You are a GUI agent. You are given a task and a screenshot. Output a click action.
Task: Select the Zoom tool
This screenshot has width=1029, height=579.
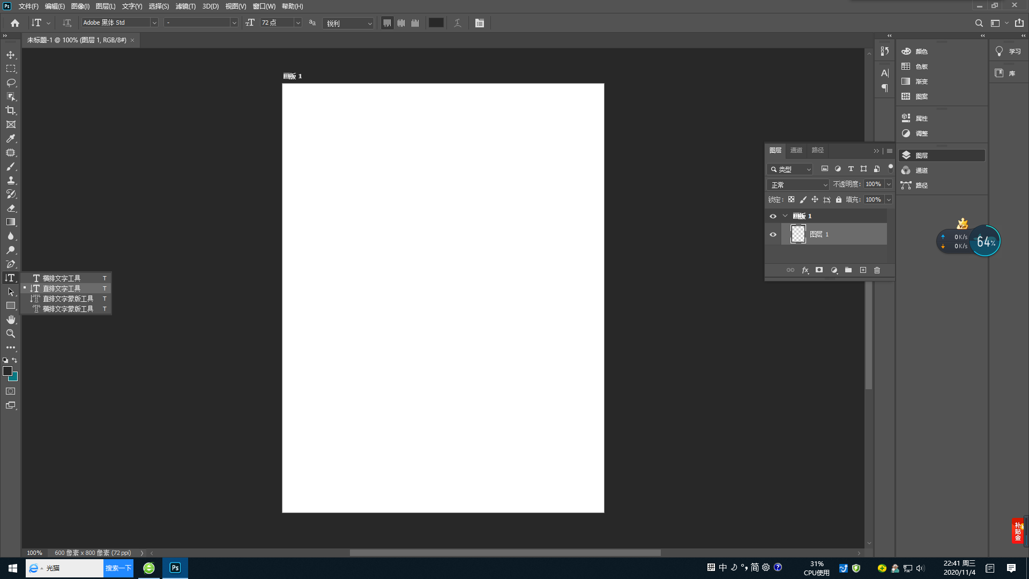point(11,333)
